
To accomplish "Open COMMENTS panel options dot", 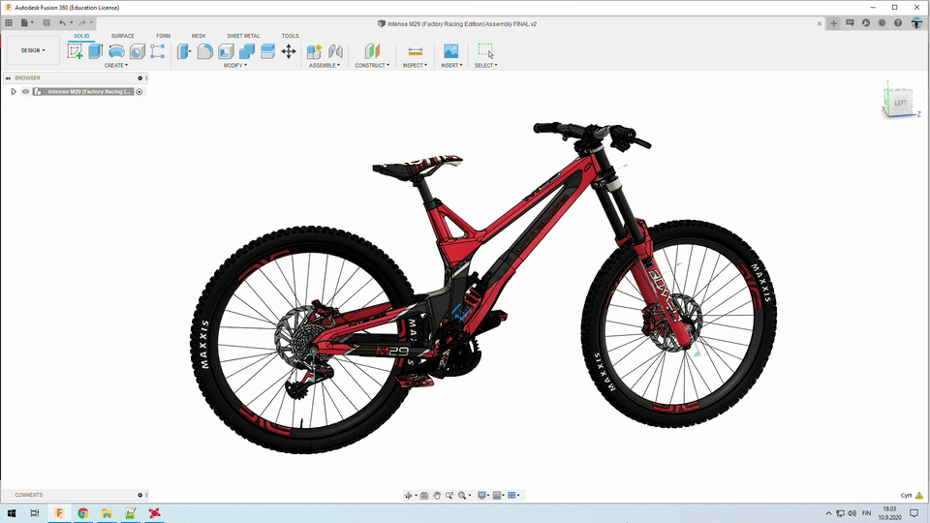I will 139,495.
